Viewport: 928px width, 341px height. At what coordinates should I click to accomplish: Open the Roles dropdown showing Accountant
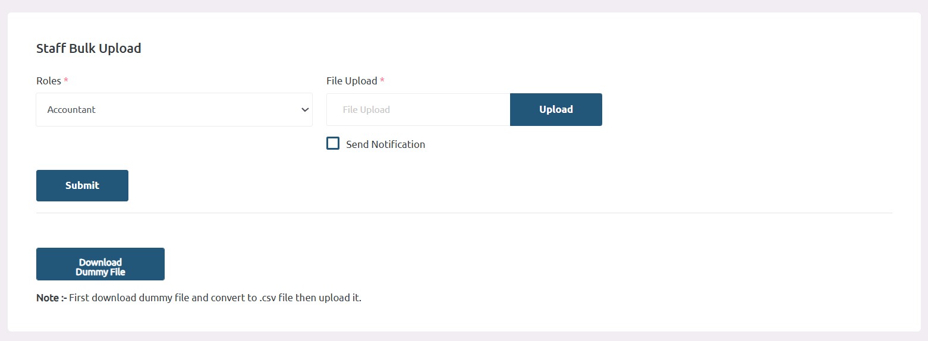coord(174,109)
